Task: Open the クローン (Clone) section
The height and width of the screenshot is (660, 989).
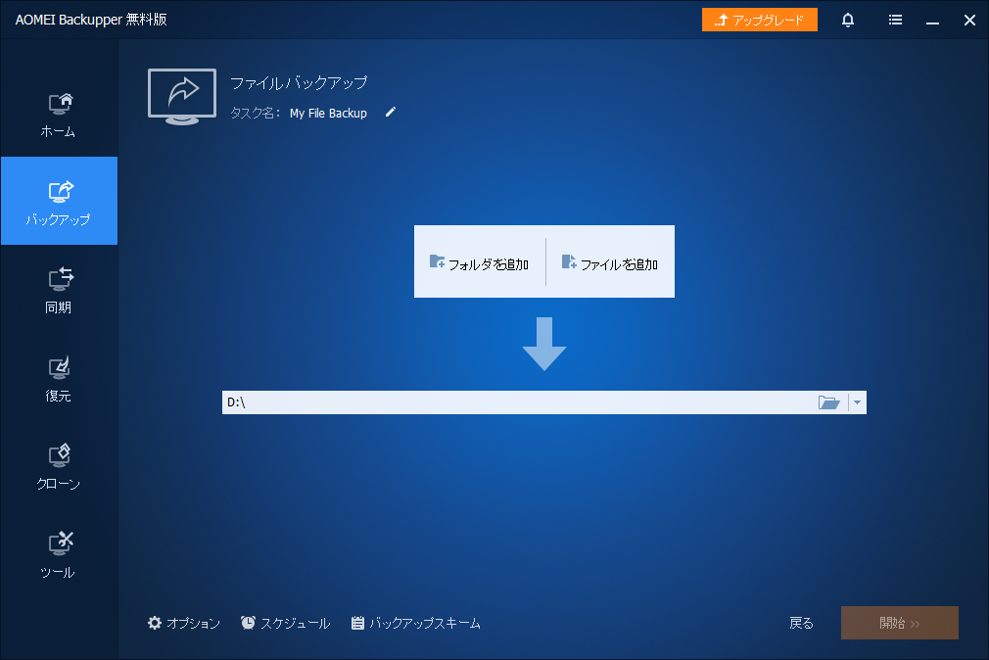Action: [x=59, y=467]
